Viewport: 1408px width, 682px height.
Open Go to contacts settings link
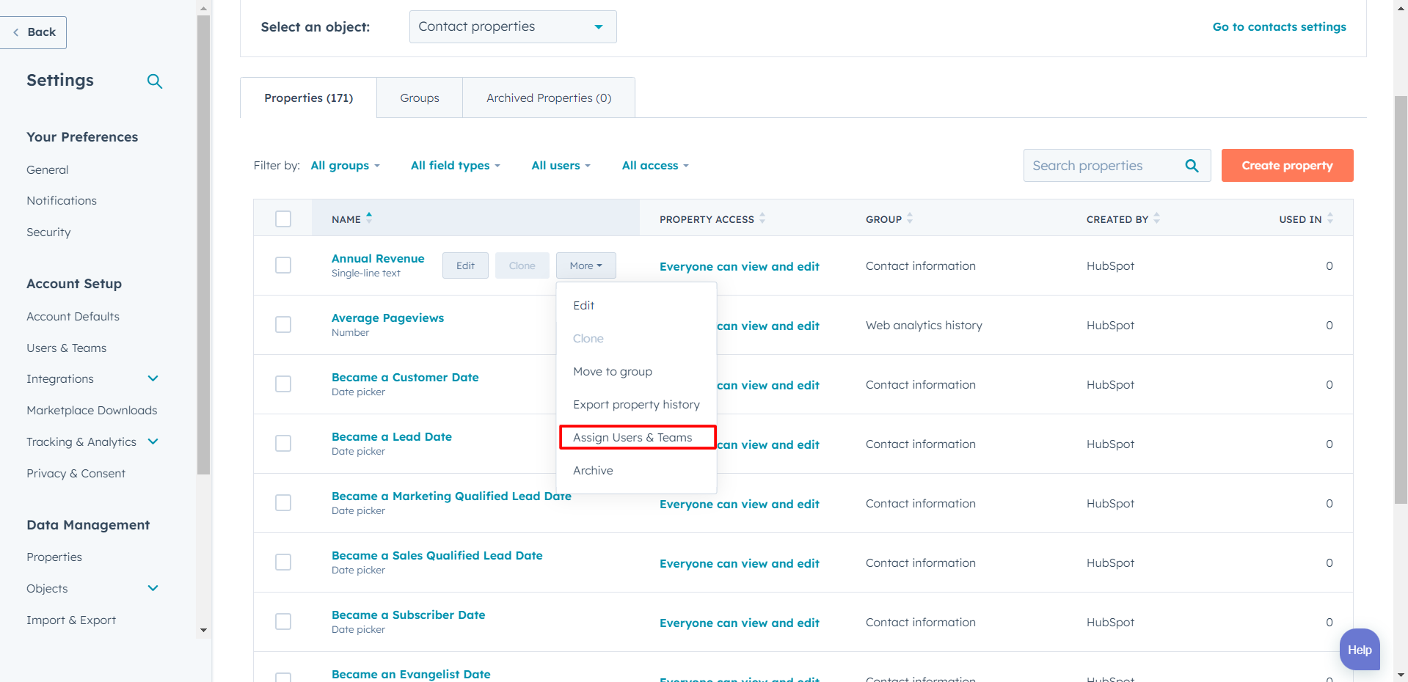(1279, 26)
